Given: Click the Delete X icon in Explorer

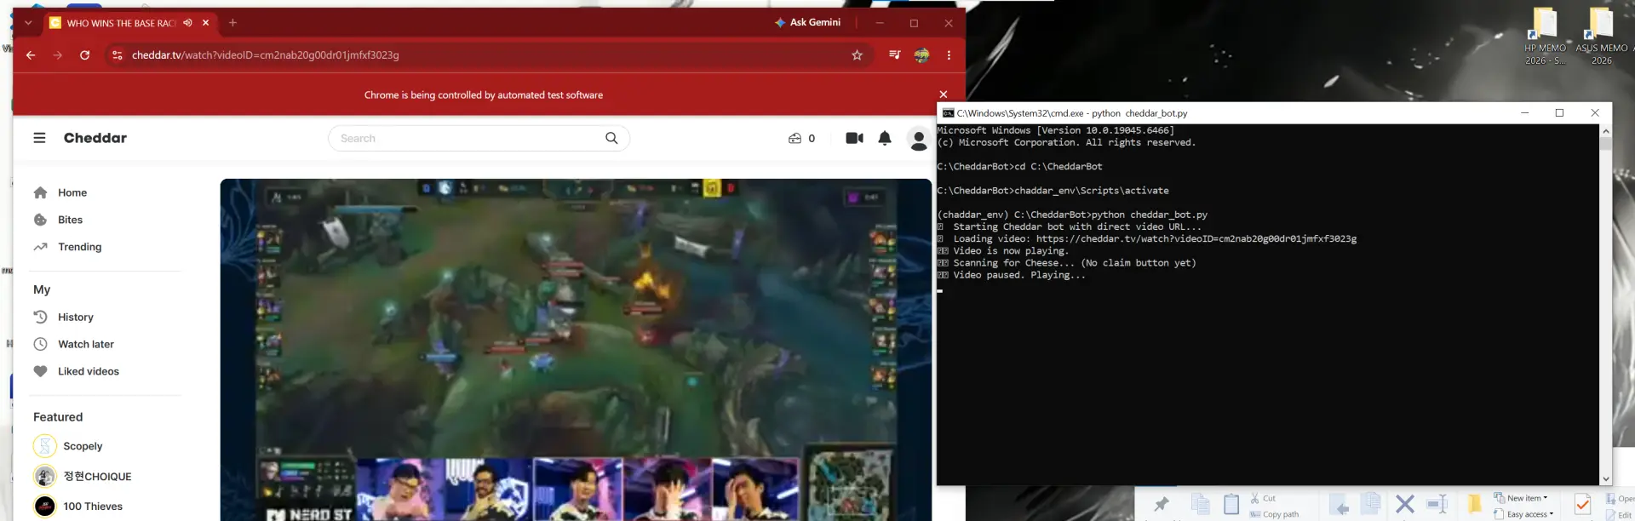Looking at the screenshot, I should point(1405,504).
